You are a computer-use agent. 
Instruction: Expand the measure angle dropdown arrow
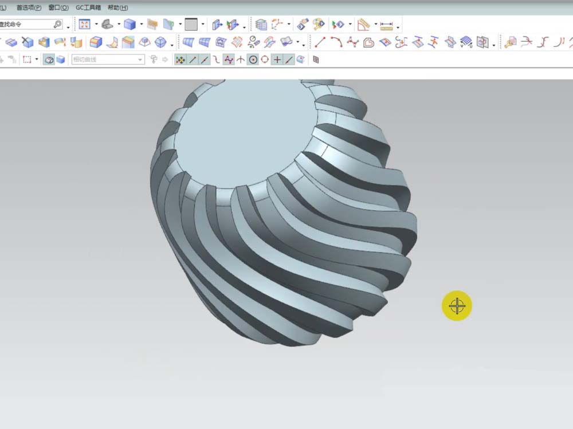pyautogui.click(x=376, y=25)
